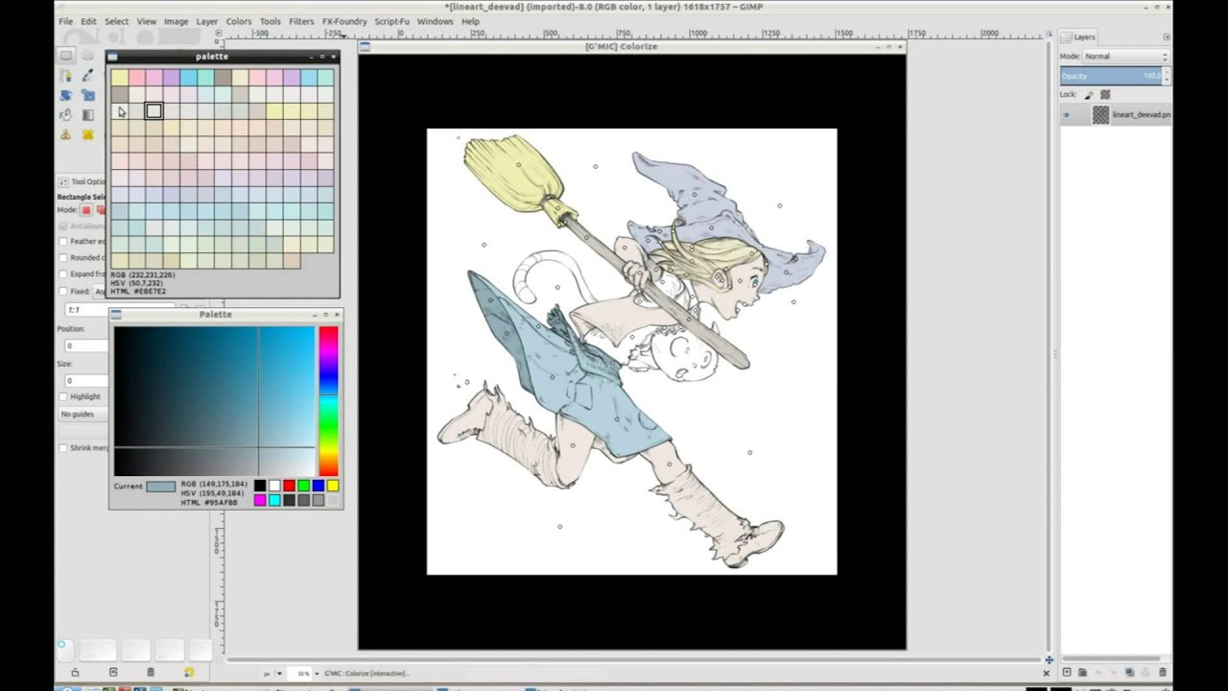This screenshot has width=1228, height=691.
Task: Toggle the Expand from center checkbox
Action: [63, 274]
